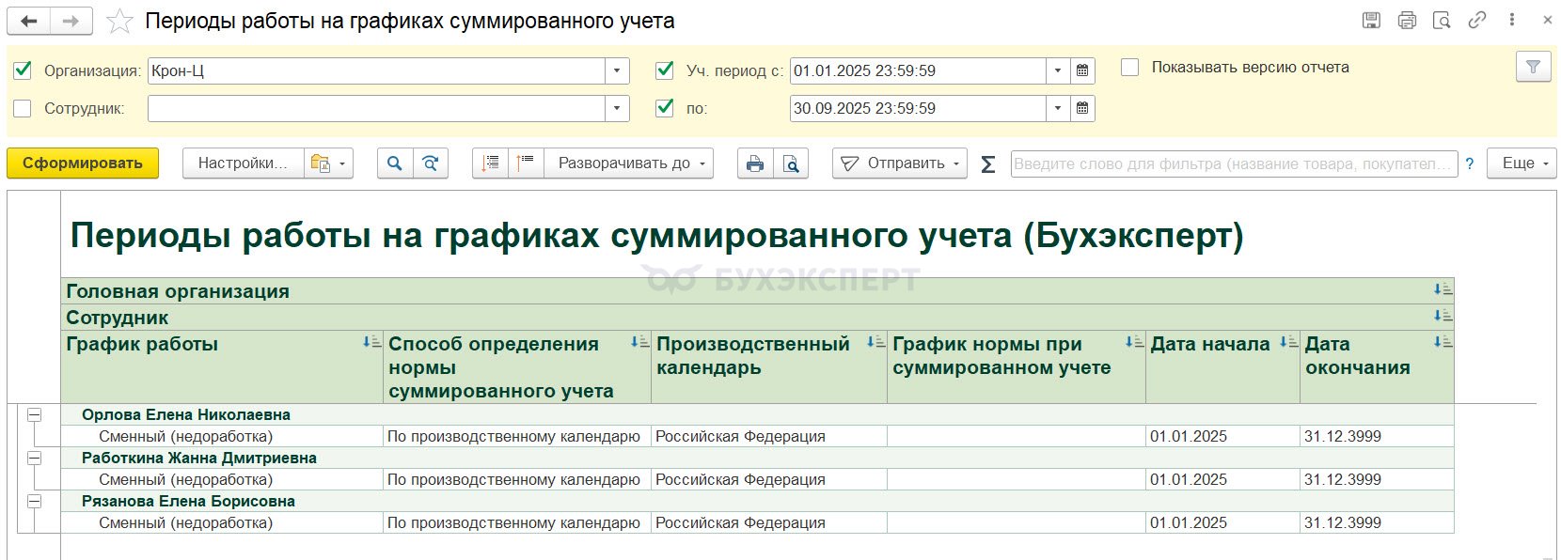Open dropdown arrow of period end date field
Screen dimensions: 1561x560
pyautogui.click(x=1058, y=108)
